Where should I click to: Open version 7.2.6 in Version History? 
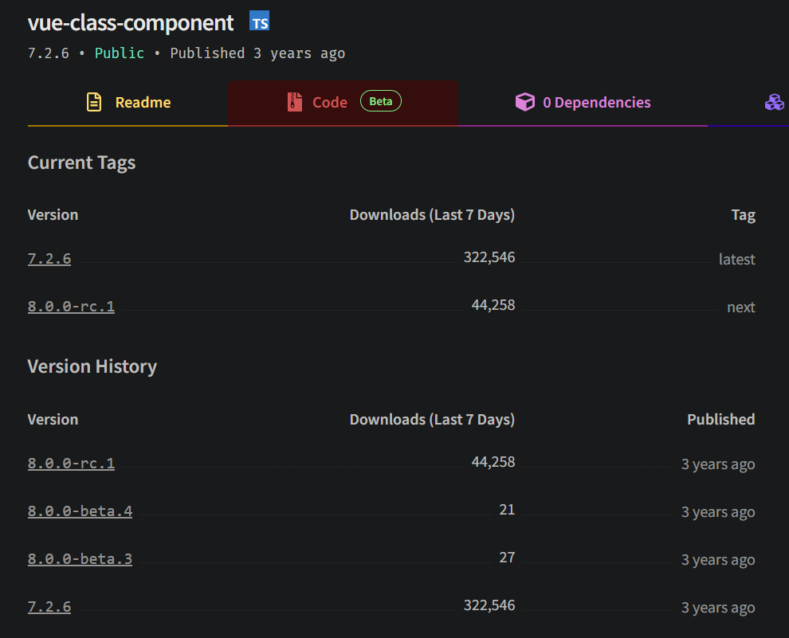49,606
